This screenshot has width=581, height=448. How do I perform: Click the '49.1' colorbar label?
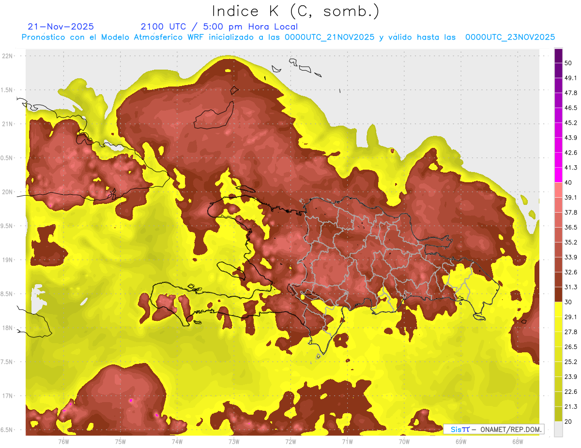(x=571, y=78)
